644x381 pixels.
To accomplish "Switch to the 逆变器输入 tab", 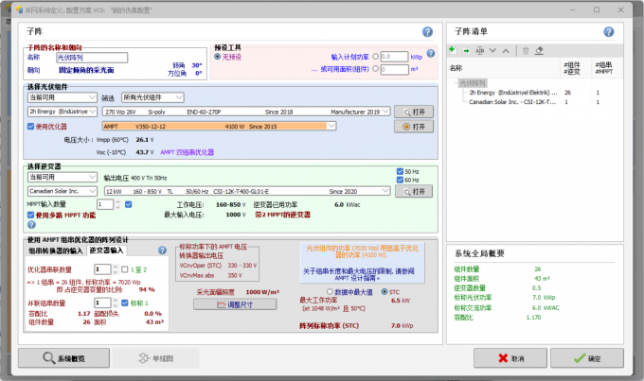I will [106, 251].
